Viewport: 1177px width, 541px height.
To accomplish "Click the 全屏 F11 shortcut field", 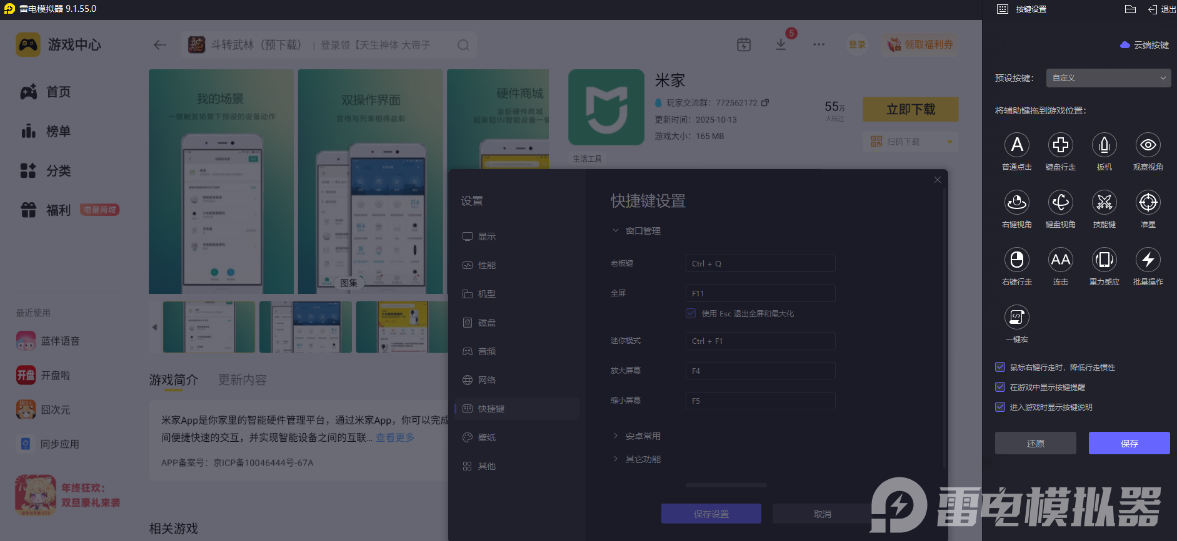I will pos(761,293).
